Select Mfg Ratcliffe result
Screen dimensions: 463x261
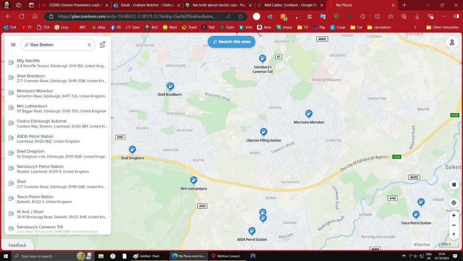(x=57, y=63)
